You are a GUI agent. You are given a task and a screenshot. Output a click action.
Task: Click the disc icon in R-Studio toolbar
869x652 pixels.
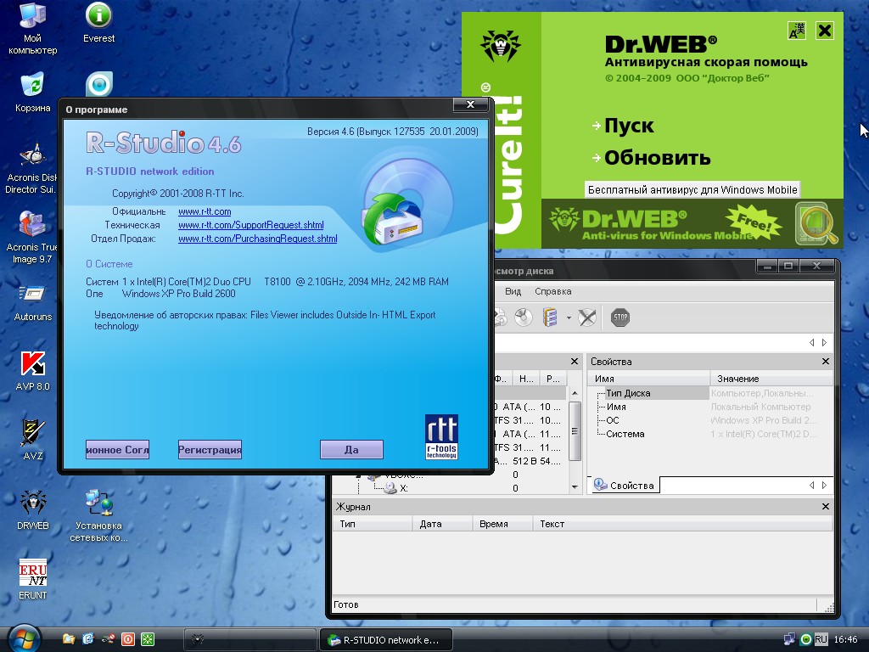tap(523, 318)
